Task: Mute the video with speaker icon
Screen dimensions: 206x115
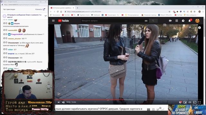Action: 63,102
